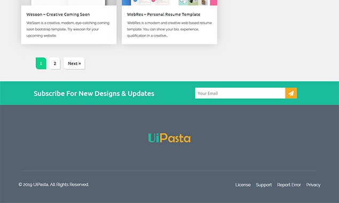Open the Support footer link
The image size is (339, 203).
point(264,185)
